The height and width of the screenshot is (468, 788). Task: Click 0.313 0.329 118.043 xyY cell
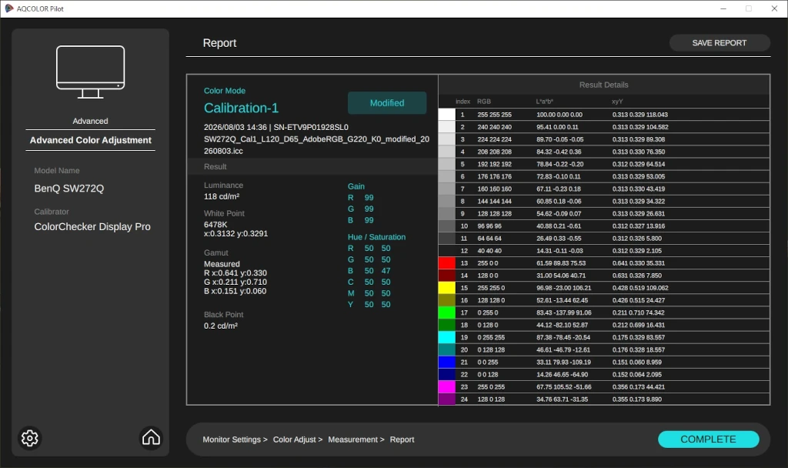coord(639,115)
